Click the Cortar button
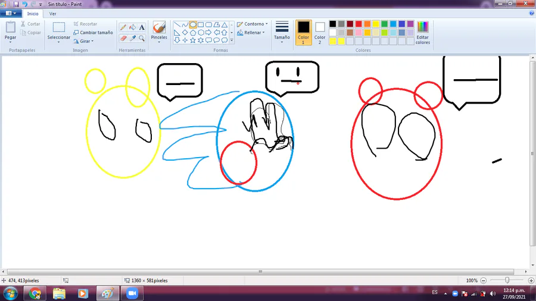 tap(30, 24)
